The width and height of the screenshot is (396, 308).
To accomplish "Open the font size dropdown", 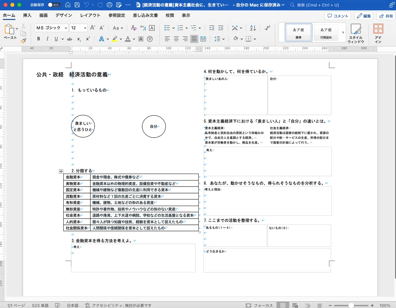I will 85,28.
